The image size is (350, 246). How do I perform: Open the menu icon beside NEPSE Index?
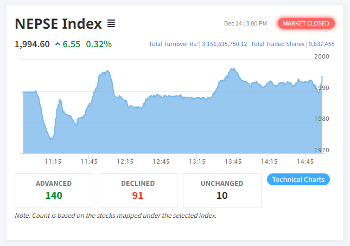[x=111, y=24]
